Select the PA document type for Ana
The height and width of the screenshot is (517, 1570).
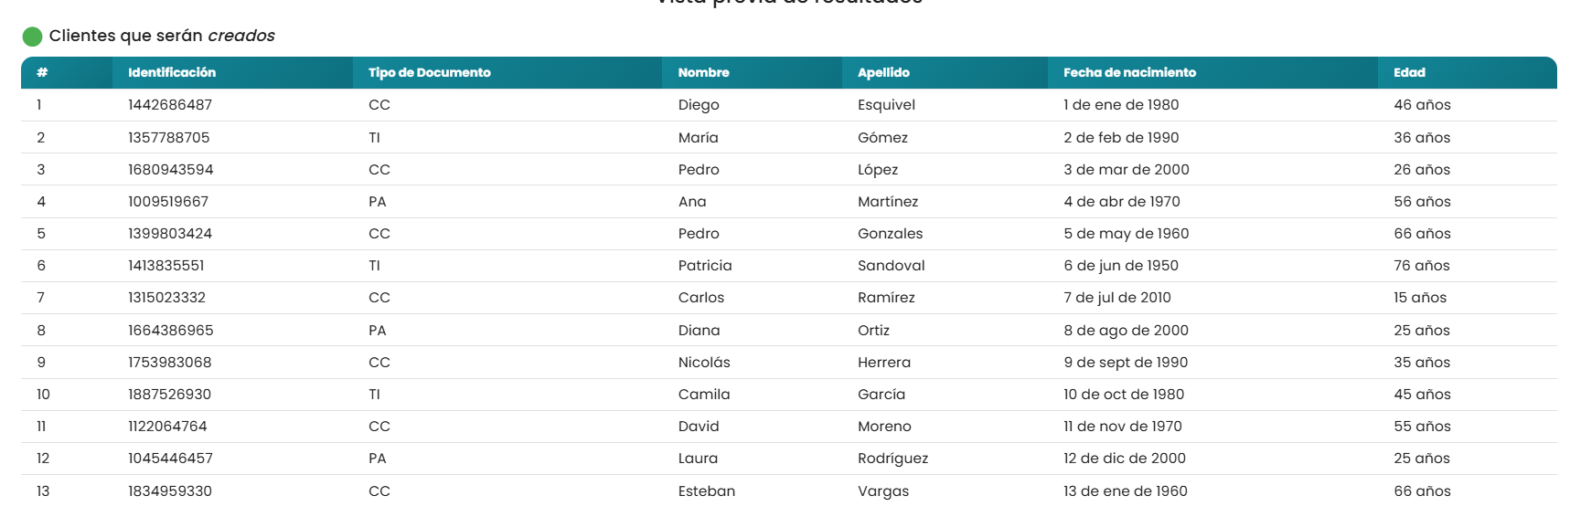[x=378, y=202]
